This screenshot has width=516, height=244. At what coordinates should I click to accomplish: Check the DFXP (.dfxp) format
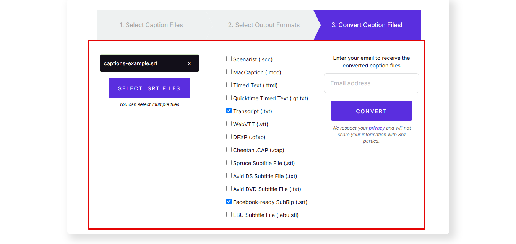pos(229,136)
